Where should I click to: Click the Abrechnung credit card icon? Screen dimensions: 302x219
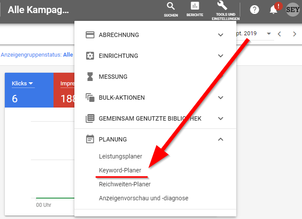click(90, 35)
